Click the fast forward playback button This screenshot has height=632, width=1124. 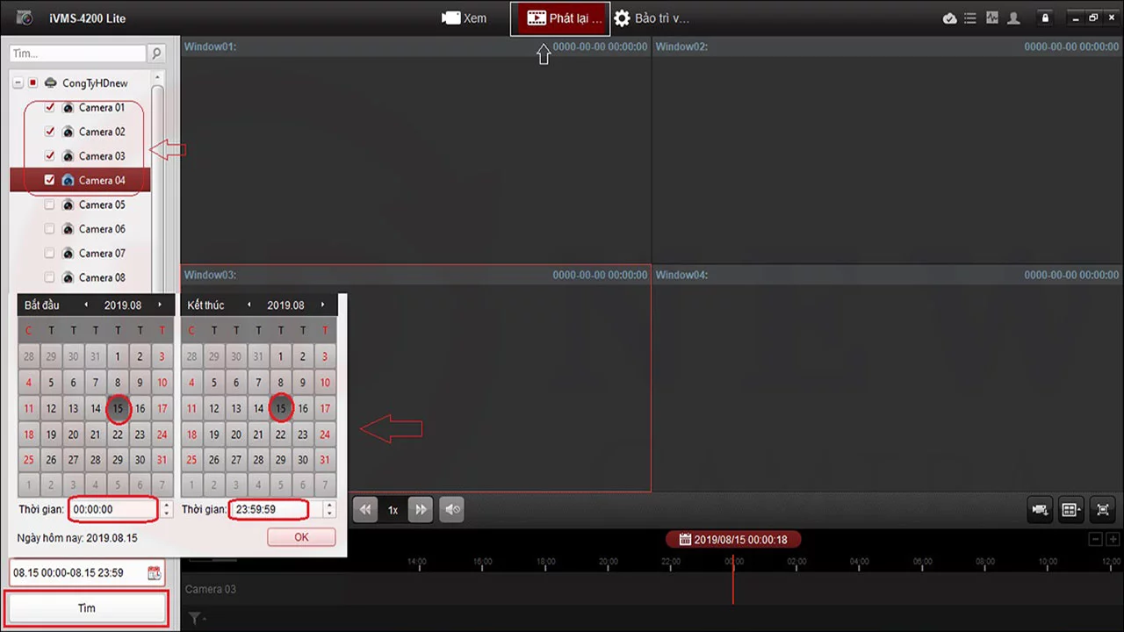pyautogui.click(x=421, y=509)
